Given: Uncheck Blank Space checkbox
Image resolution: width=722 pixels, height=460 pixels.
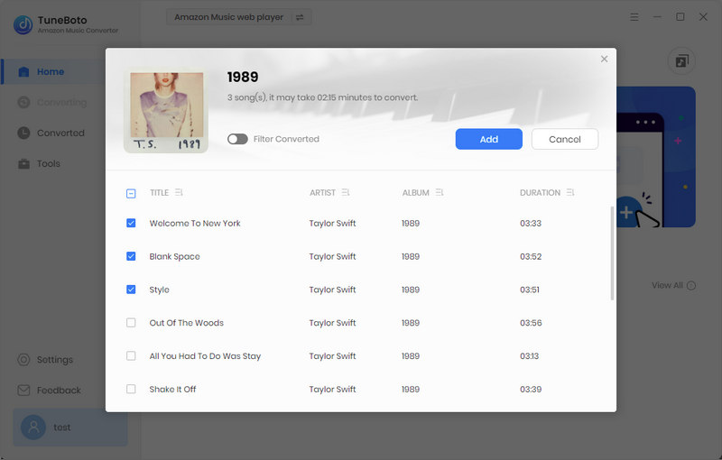Looking at the screenshot, I should pyautogui.click(x=131, y=256).
